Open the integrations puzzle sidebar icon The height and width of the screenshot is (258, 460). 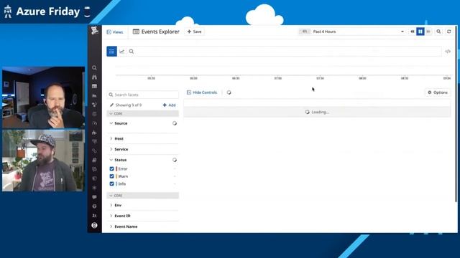(x=94, y=133)
